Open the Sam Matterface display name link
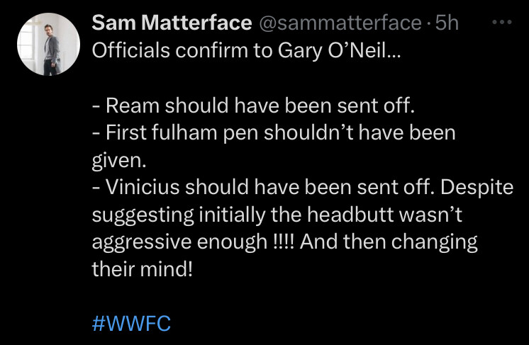Viewport: 529px width, 345px height. pyautogui.click(x=172, y=23)
